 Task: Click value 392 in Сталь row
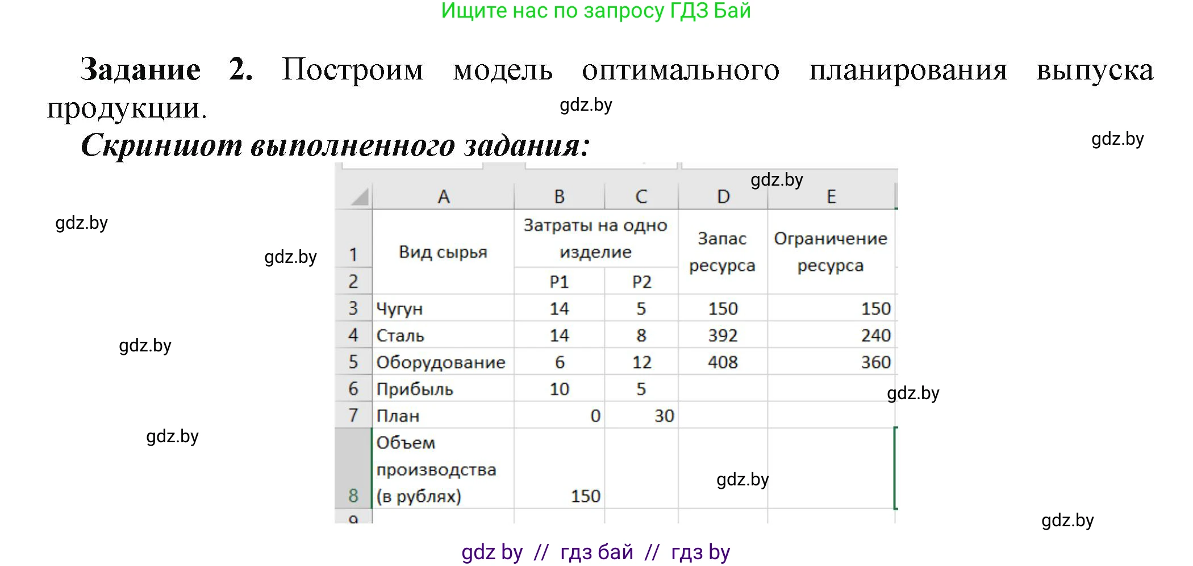click(x=723, y=335)
